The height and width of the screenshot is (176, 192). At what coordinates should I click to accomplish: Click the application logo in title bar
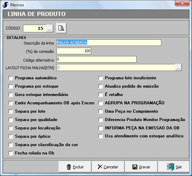[5, 5]
